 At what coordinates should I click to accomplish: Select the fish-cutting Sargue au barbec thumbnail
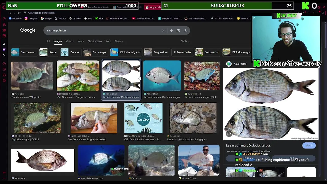click(94, 118)
